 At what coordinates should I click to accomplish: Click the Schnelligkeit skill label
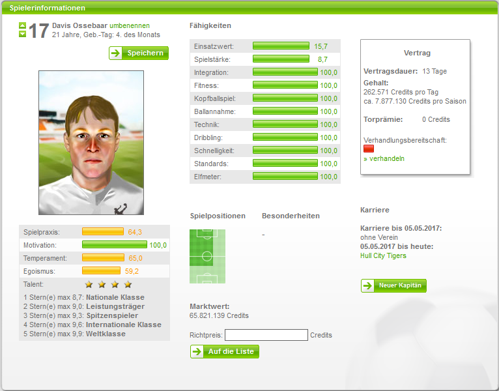click(x=214, y=151)
